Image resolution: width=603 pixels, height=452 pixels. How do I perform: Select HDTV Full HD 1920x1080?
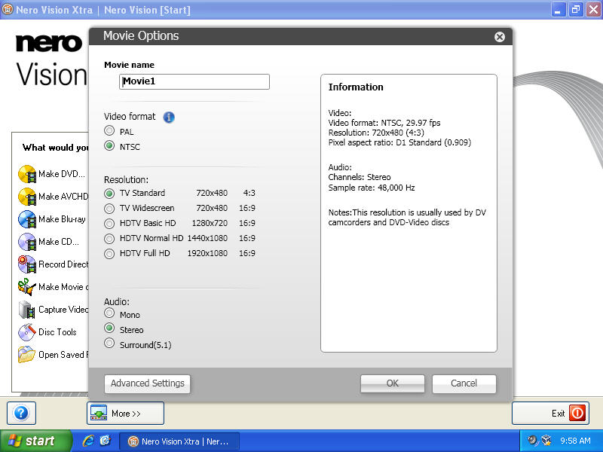point(109,253)
